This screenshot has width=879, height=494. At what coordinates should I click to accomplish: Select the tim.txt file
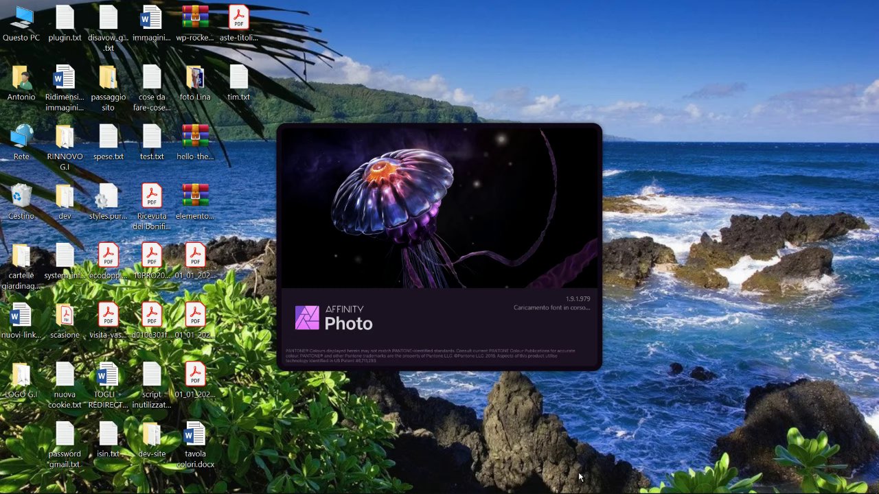pos(238,84)
